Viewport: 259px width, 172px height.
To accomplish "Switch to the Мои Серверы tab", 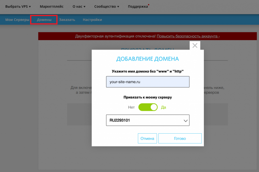I will tap(17, 19).
